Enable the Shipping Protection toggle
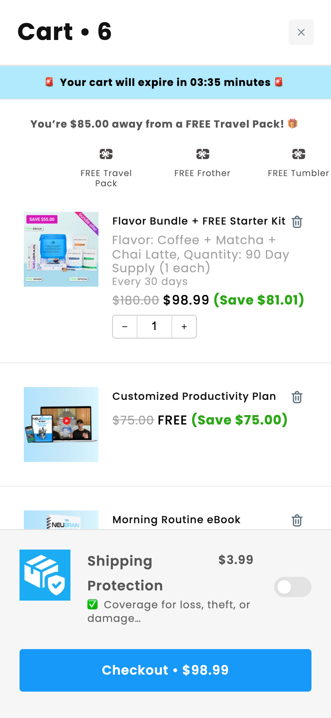331x718 pixels. [293, 587]
